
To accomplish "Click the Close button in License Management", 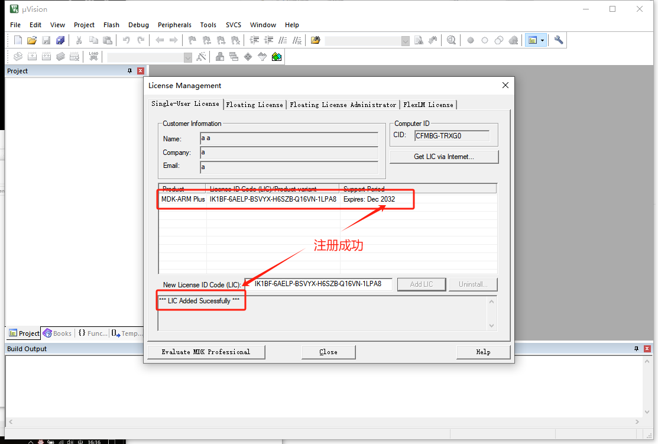I will tap(328, 352).
